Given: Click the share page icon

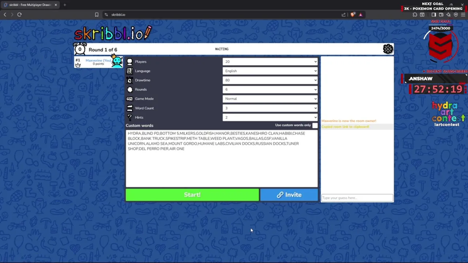Looking at the screenshot, I should [x=344, y=15].
